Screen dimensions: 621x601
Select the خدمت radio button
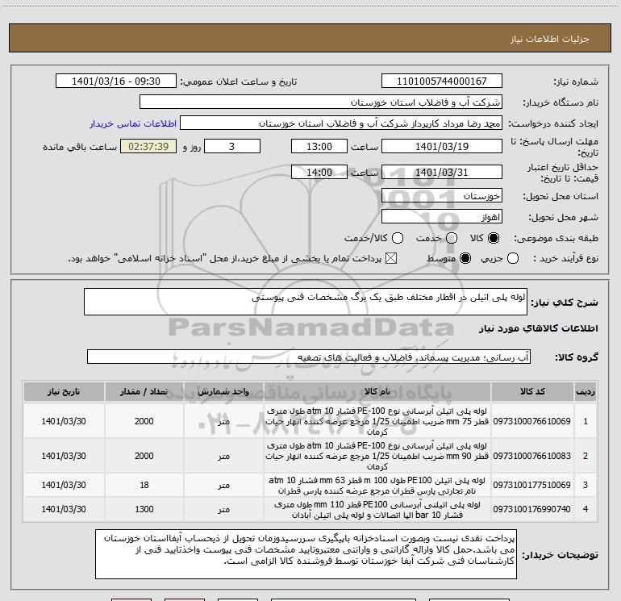coord(452,238)
